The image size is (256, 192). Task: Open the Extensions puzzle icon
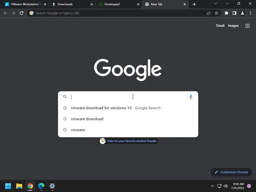[x=226, y=13]
